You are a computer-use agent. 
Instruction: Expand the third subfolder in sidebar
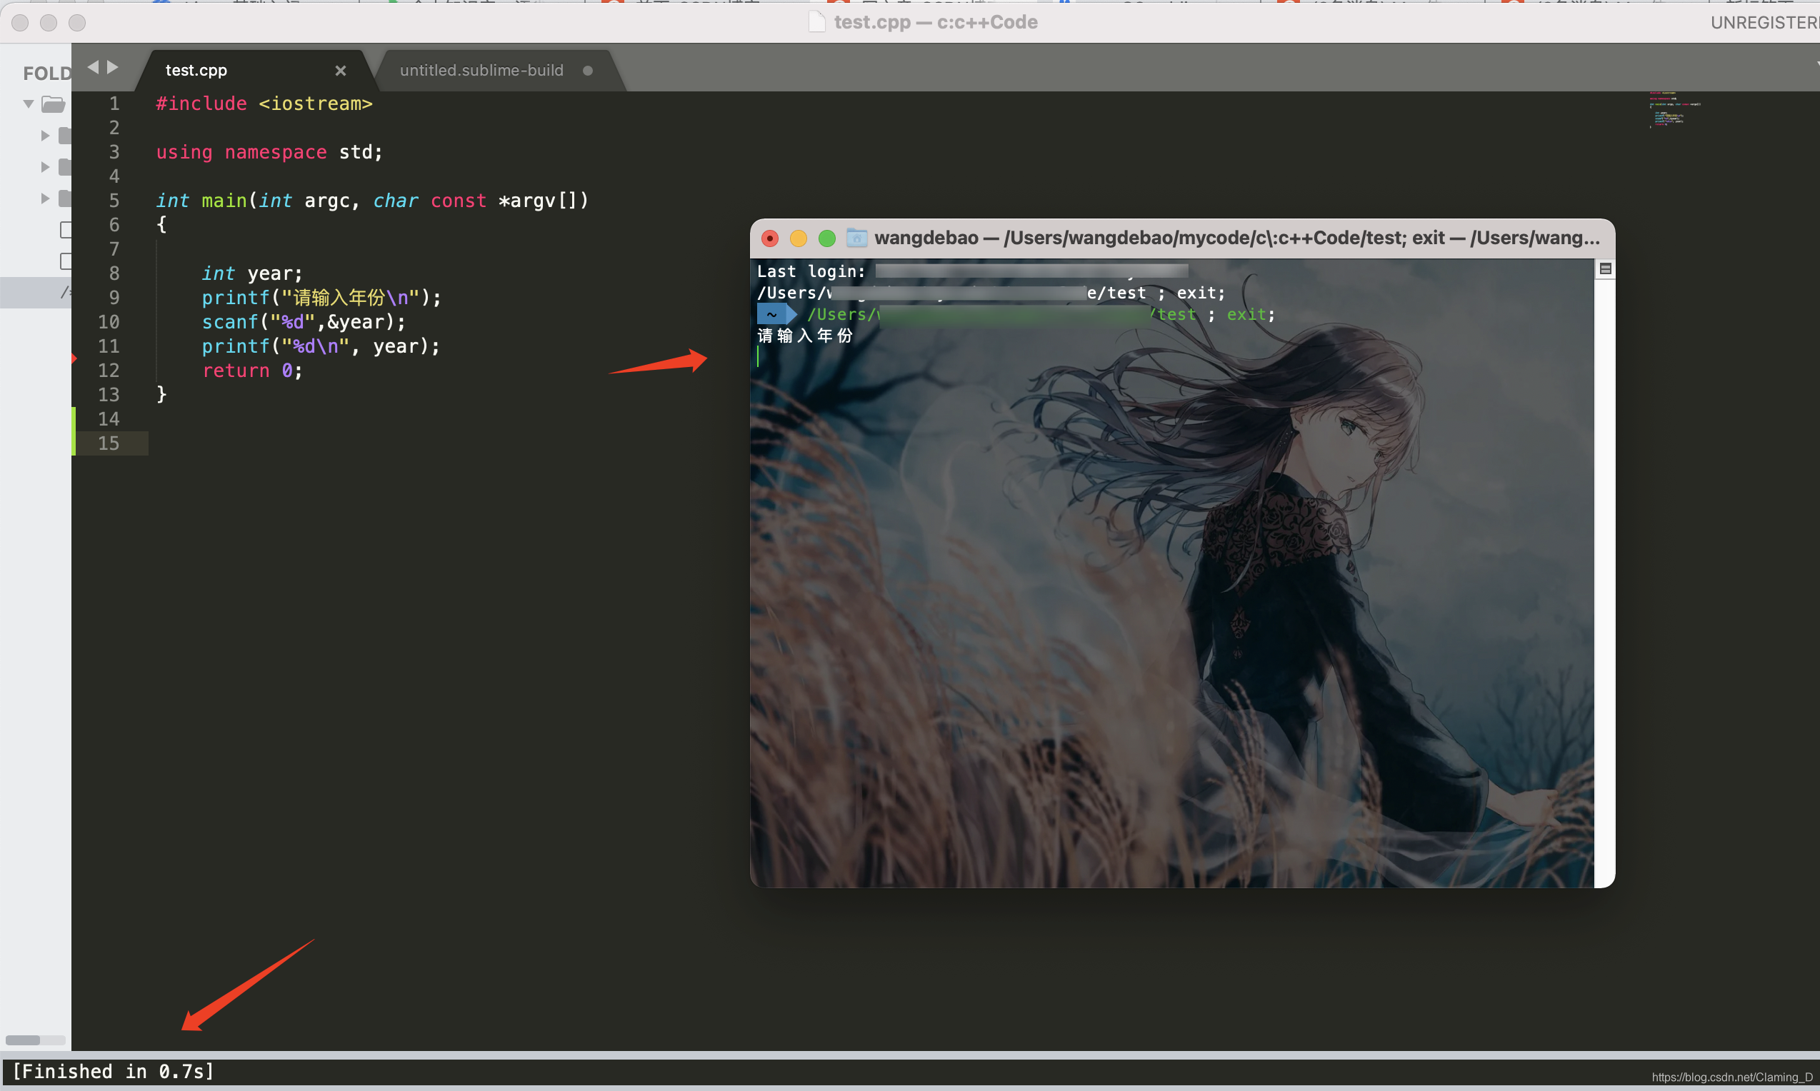click(45, 198)
